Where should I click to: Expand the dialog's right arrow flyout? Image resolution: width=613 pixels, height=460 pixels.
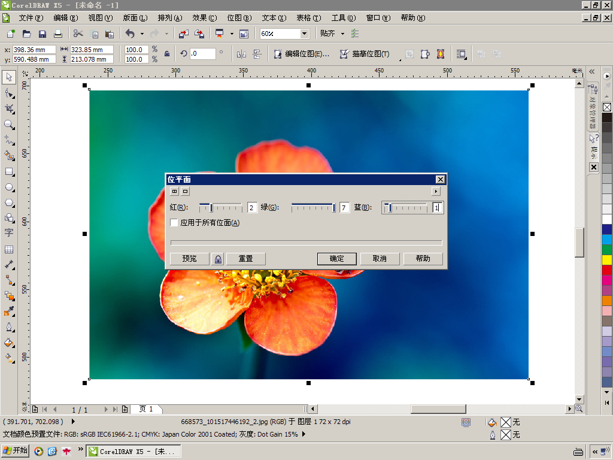coord(436,191)
